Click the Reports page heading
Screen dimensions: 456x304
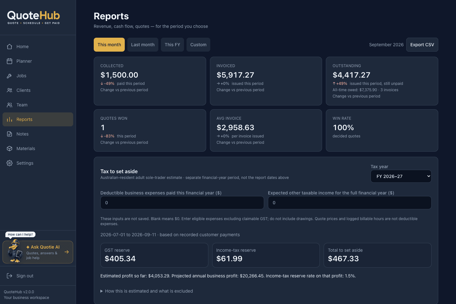pyautogui.click(x=111, y=16)
